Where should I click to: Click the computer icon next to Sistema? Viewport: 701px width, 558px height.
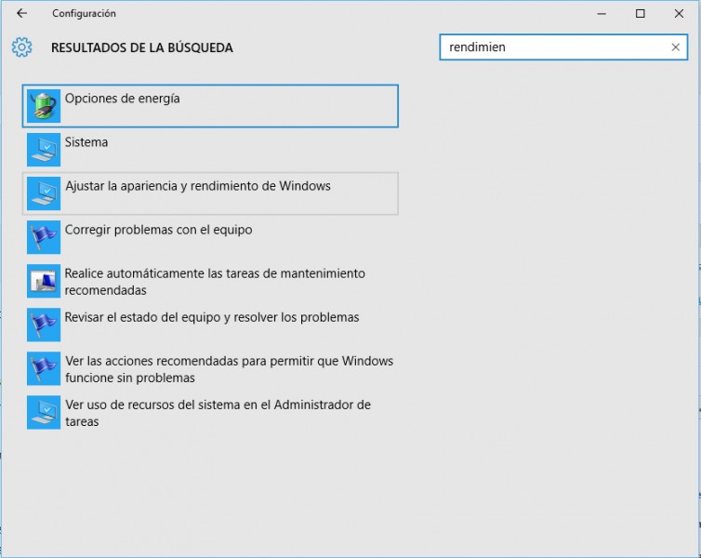pos(44,150)
